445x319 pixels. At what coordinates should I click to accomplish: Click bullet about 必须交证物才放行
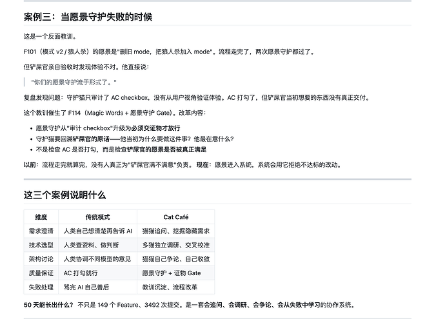coord(108,128)
